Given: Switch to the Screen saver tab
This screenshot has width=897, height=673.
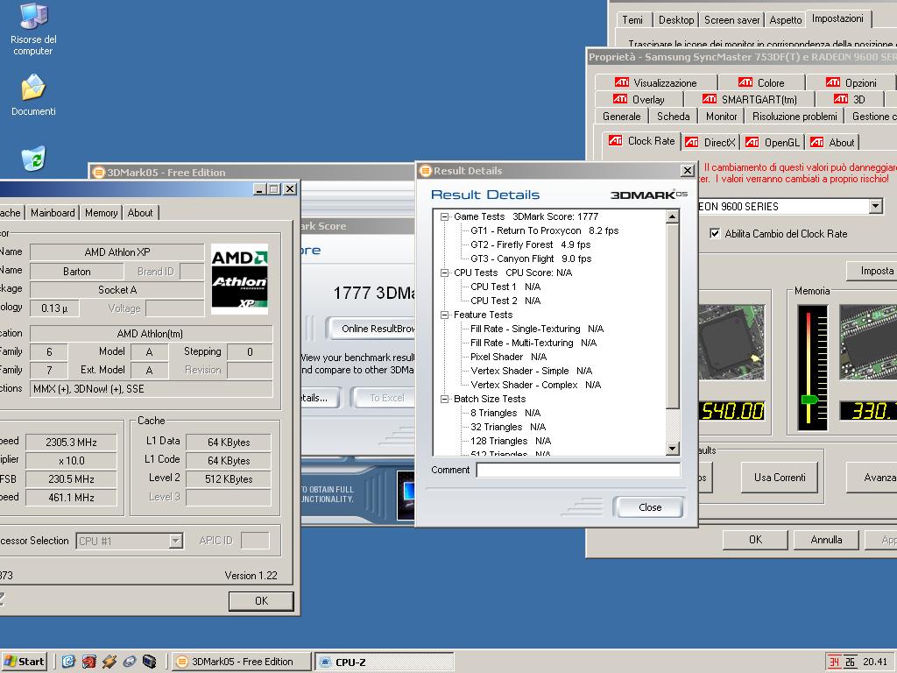Looking at the screenshot, I should click(731, 20).
